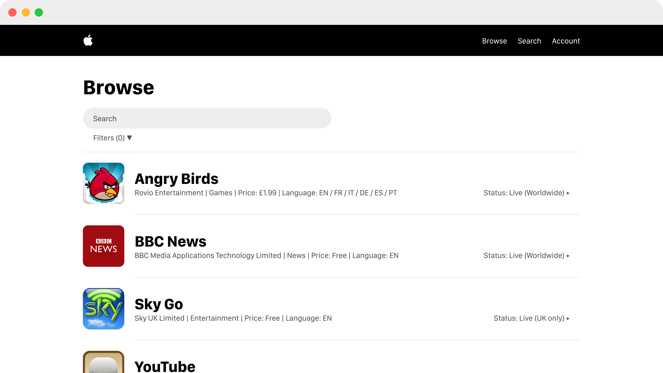The image size is (663, 373).
Task: Open the Angry Birds app icon
Action: 104,183
